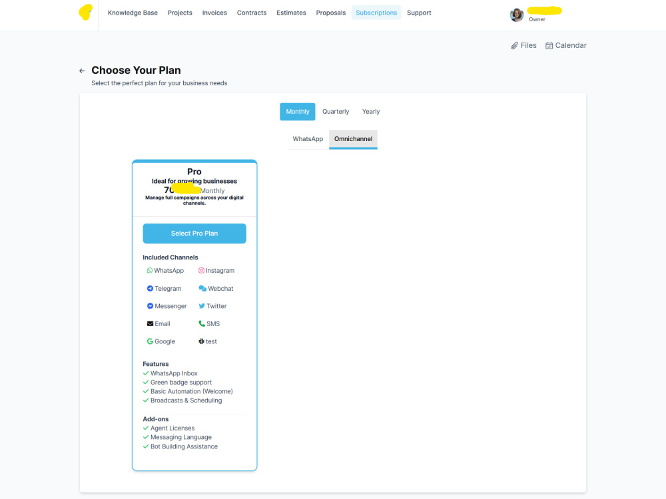The height and width of the screenshot is (499, 666).
Task: Click checkmark beside Basic Automation (Welcome)
Action: [x=146, y=391]
